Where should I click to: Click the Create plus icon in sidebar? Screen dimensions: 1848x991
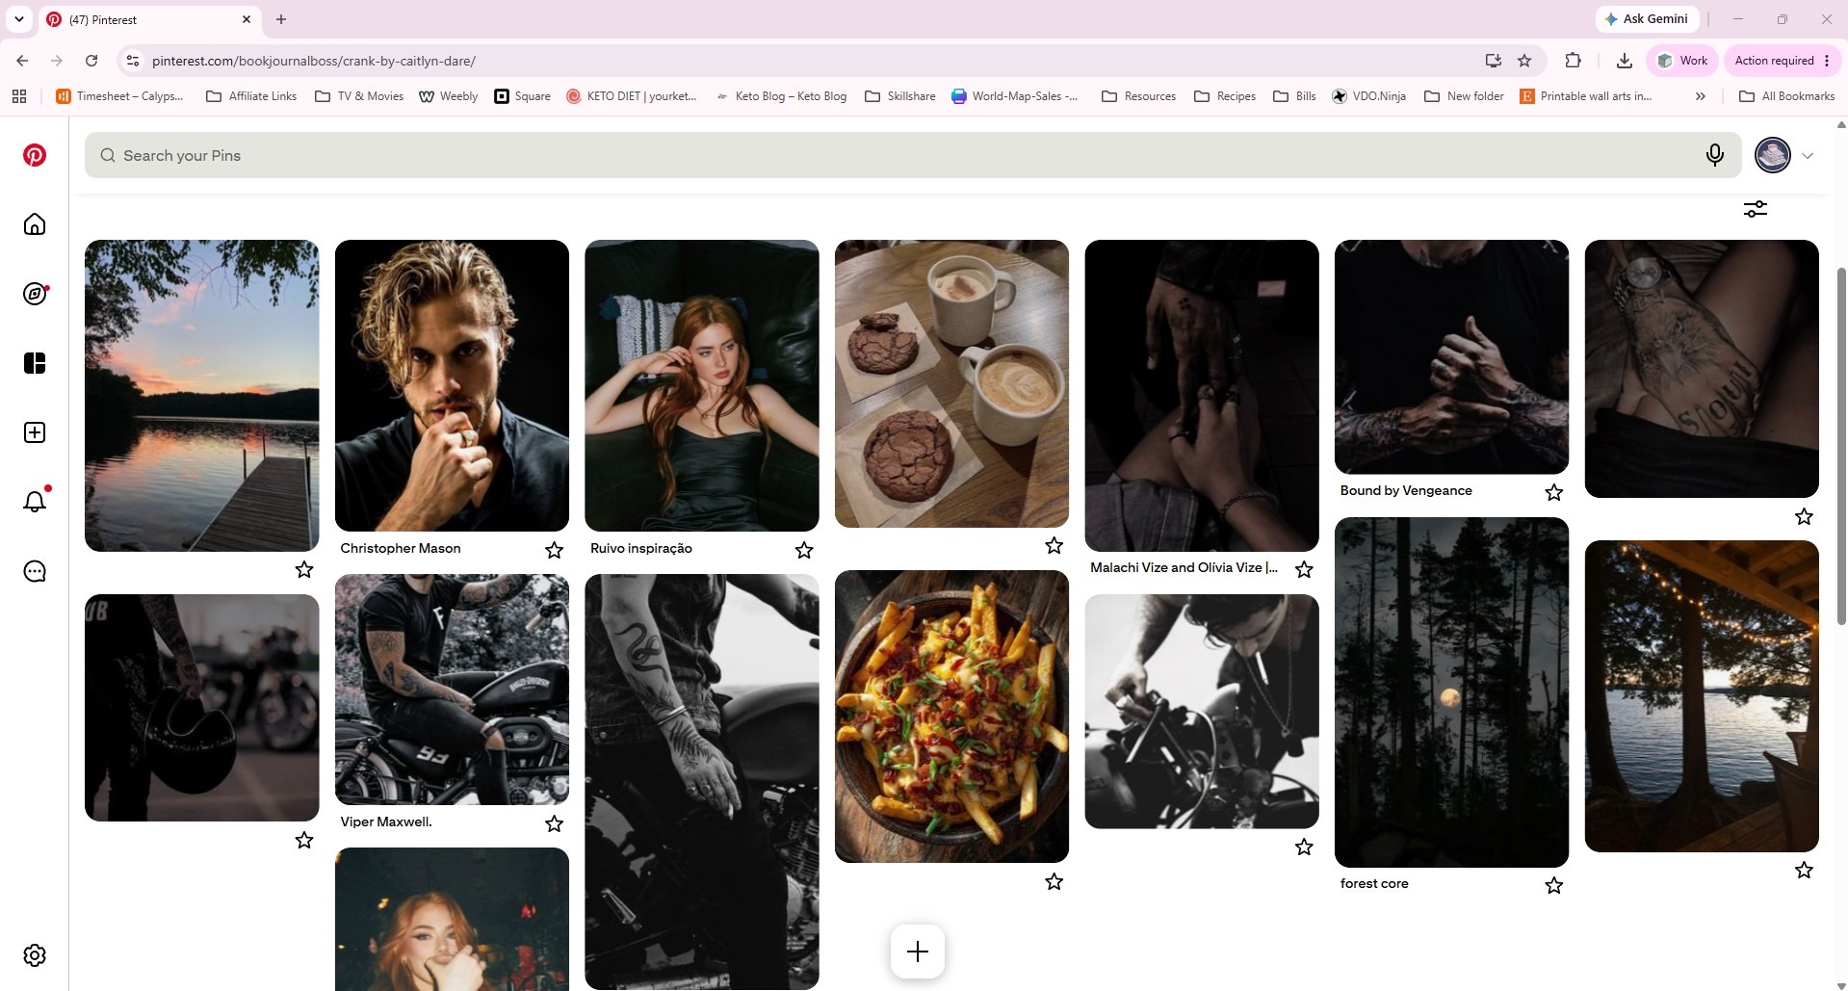point(35,432)
